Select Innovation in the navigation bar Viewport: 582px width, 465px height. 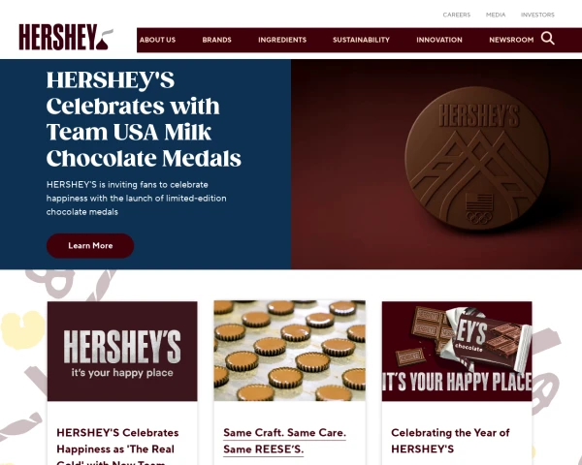coord(439,40)
